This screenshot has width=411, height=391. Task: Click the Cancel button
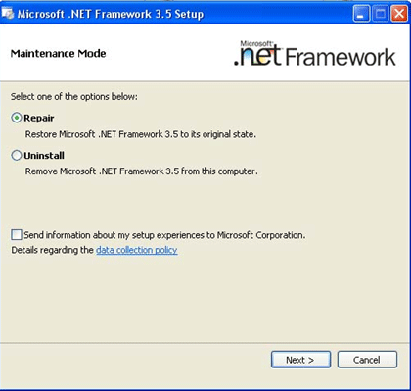coord(367,360)
